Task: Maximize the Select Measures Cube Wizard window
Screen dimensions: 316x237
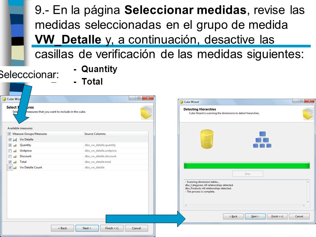Action: tap(139, 98)
